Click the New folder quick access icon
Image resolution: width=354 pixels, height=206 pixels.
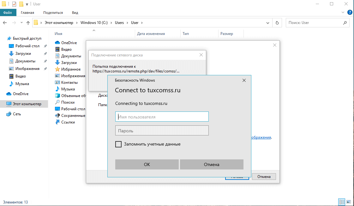click(21, 4)
